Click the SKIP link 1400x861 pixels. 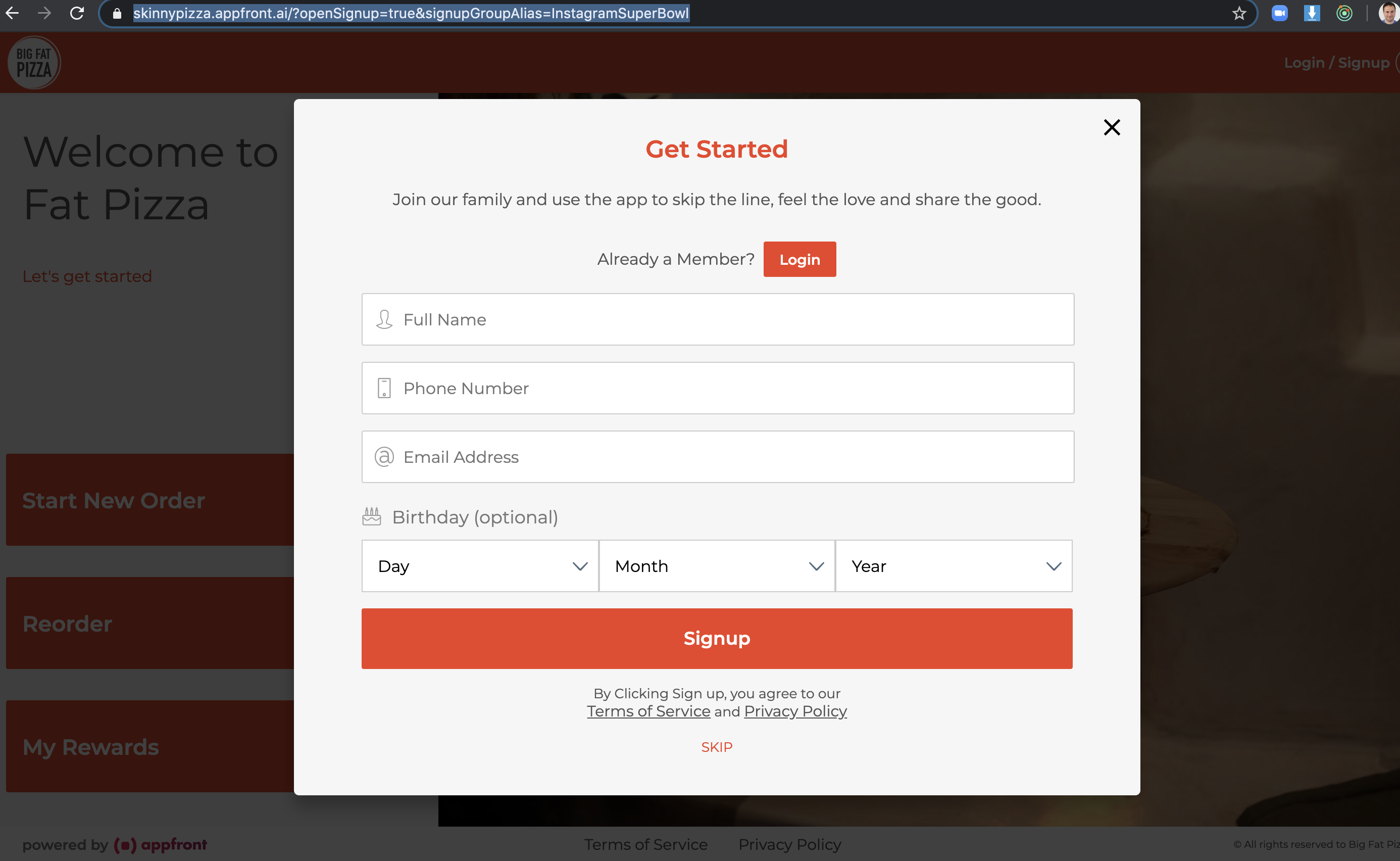717,747
